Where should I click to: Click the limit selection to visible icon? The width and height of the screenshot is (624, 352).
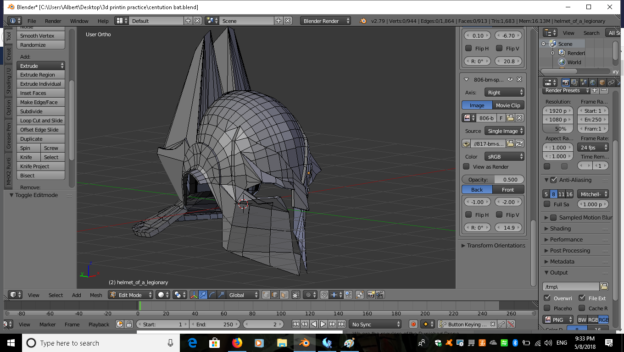[296, 295]
